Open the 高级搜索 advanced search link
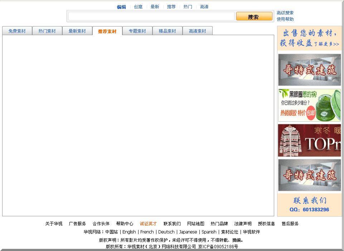The image size is (344, 251). [x=285, y=13]
